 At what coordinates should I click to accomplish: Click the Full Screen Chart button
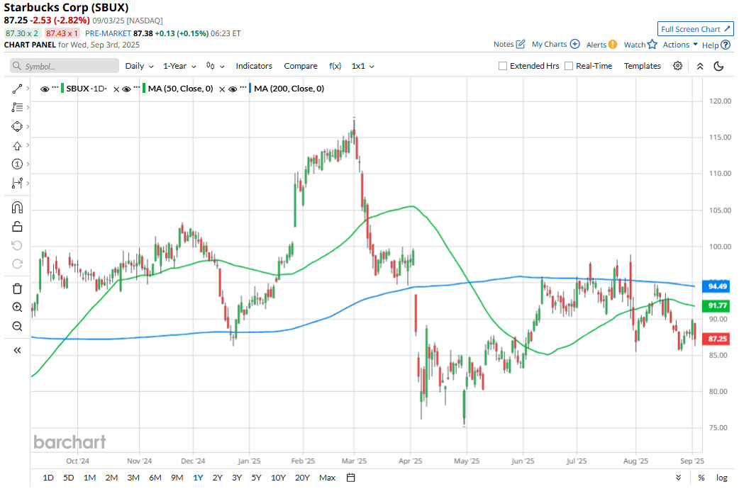(695, 29)
